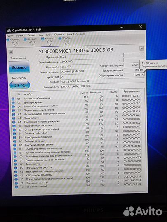This screenshot has width=167, height=222.
Task: Open the Справка menu
Action: (x=59, y=35)
